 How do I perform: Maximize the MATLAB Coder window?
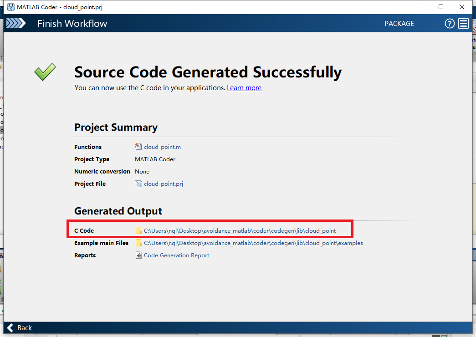pyautogui.click(x=441, y=7)
